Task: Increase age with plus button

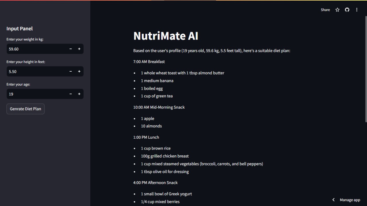Action: click(x=79, y=94)
